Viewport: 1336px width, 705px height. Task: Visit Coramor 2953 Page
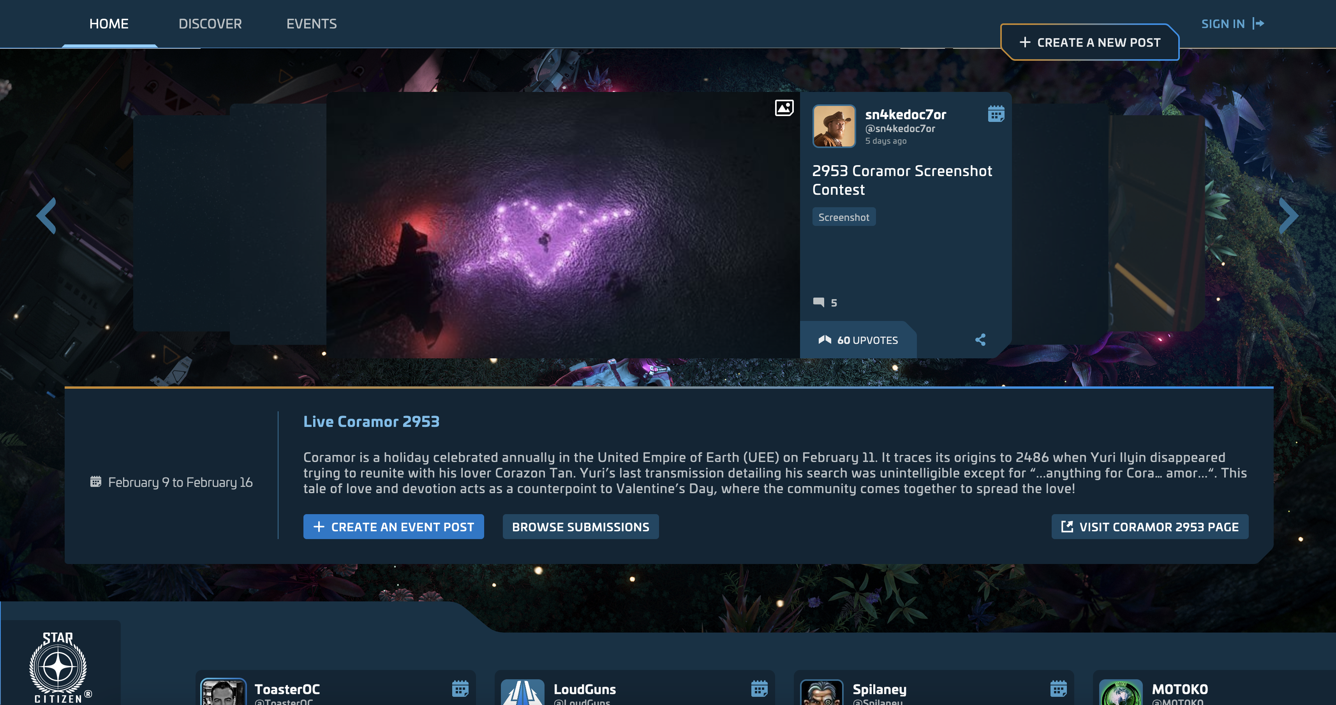(1150, 527)
